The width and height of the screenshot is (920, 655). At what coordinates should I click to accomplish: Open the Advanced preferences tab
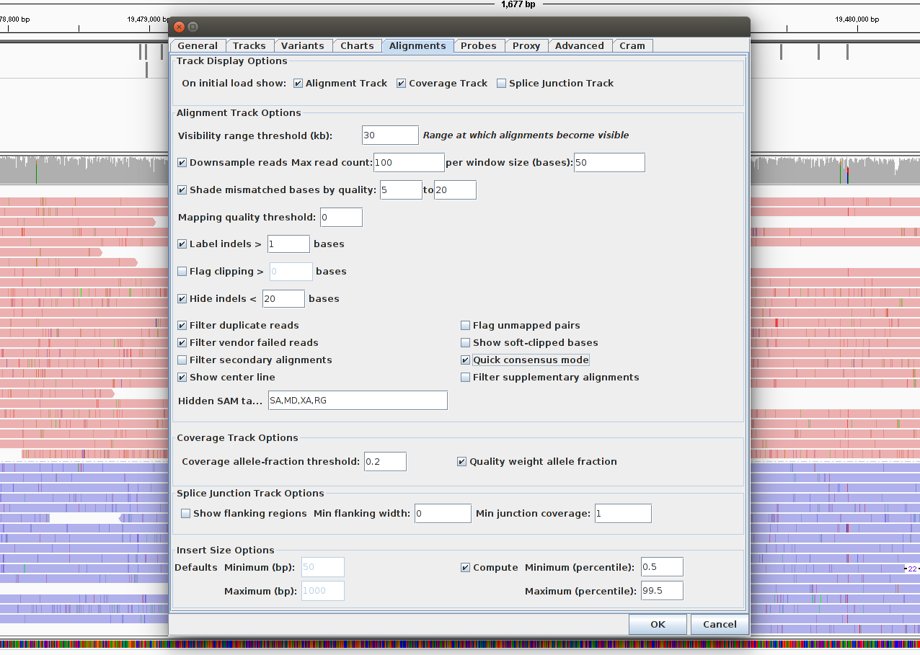(x=579, y=45)
